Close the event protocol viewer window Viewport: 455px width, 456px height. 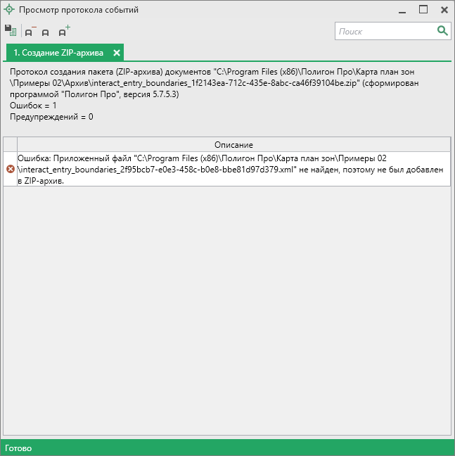point(444,10)
